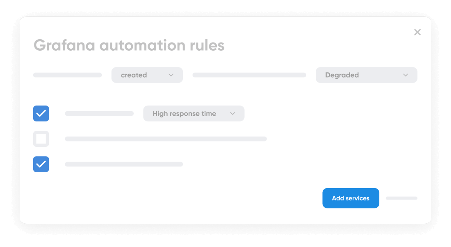Enable the second service checkbox

point(41,139)
